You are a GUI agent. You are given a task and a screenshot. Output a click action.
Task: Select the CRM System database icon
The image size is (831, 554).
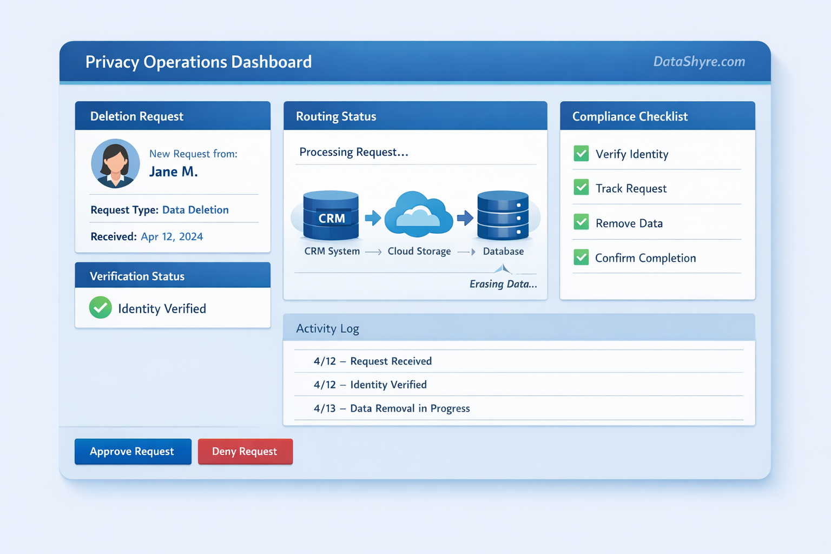point(331,215)
